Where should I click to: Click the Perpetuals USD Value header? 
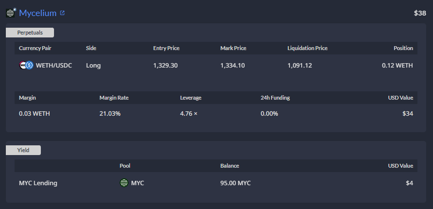coord(400,98)
